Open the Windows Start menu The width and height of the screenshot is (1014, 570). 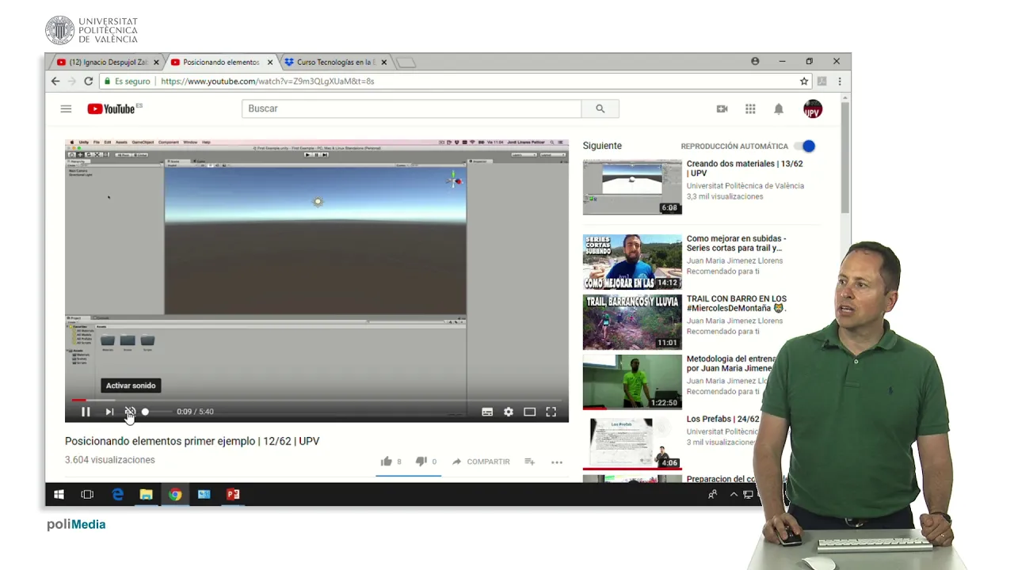tap(59, 494)
